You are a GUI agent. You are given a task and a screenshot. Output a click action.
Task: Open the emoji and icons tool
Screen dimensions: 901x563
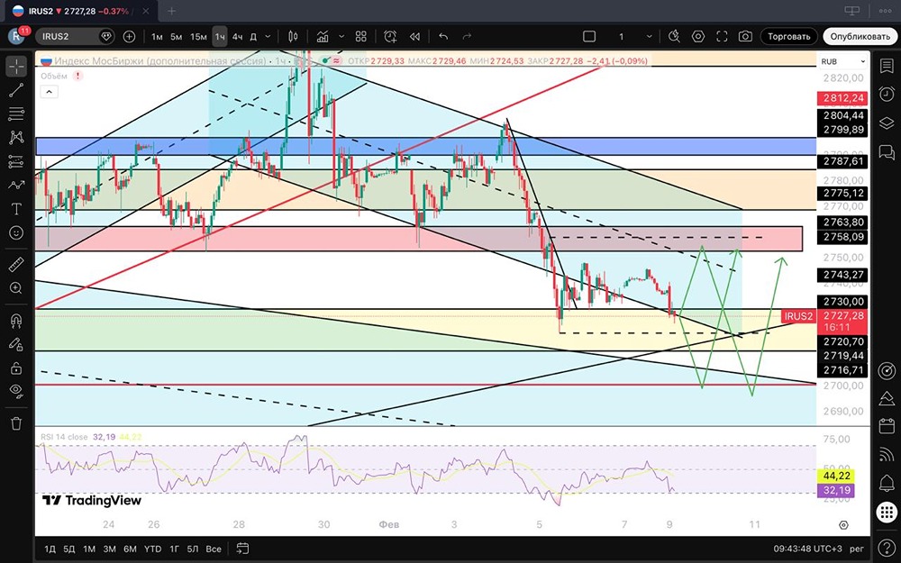click(16, 232)
